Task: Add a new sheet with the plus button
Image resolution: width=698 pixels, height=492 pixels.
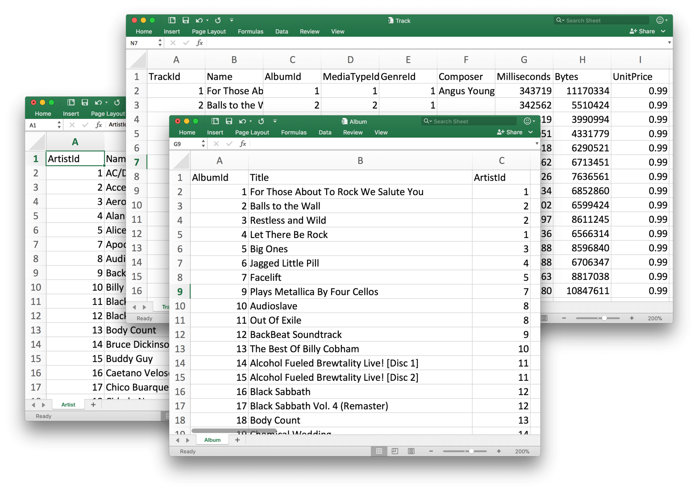Action: (237, 440)
